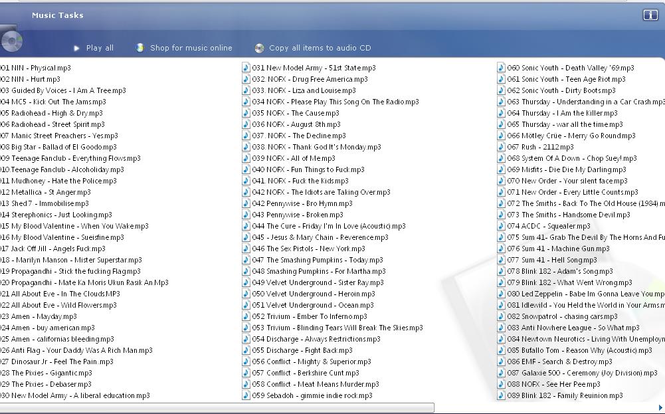665x414 pixels.
Task: Open Shop for music online link
Action: coord(191,48)
